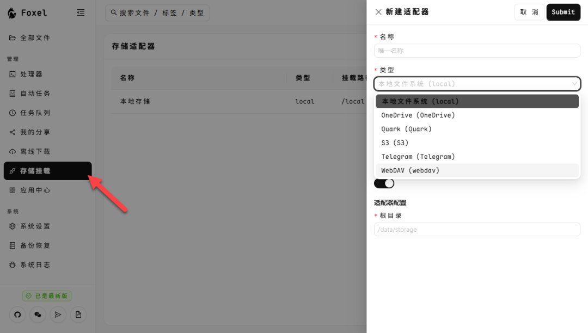Disable the enabled toggle in the adapter form
The height and width of the screenshot is (333, 588).
coord(384,183)
